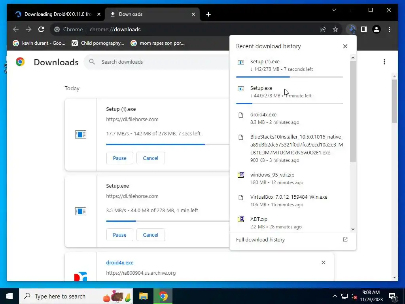Click the popup scroll-up arrow
The width and height of the screenshot is (405, 304).
(x=353, y=58)
